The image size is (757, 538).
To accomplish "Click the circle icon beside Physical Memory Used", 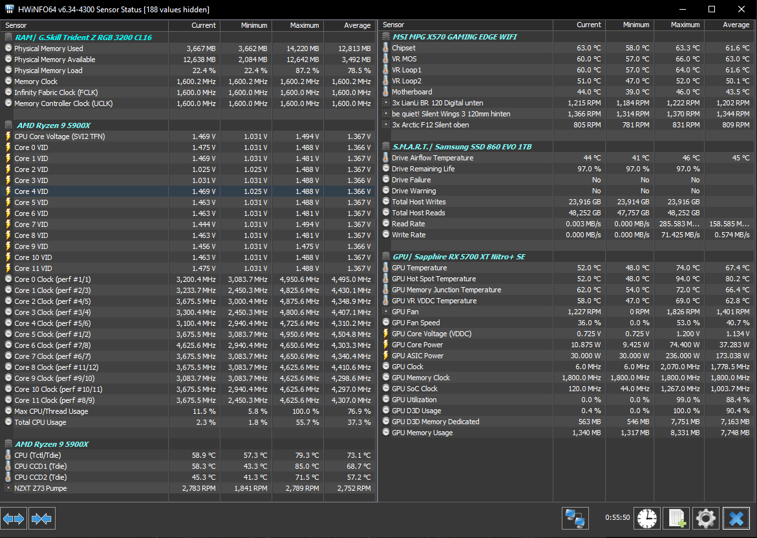I will click(x=8, y=48).
